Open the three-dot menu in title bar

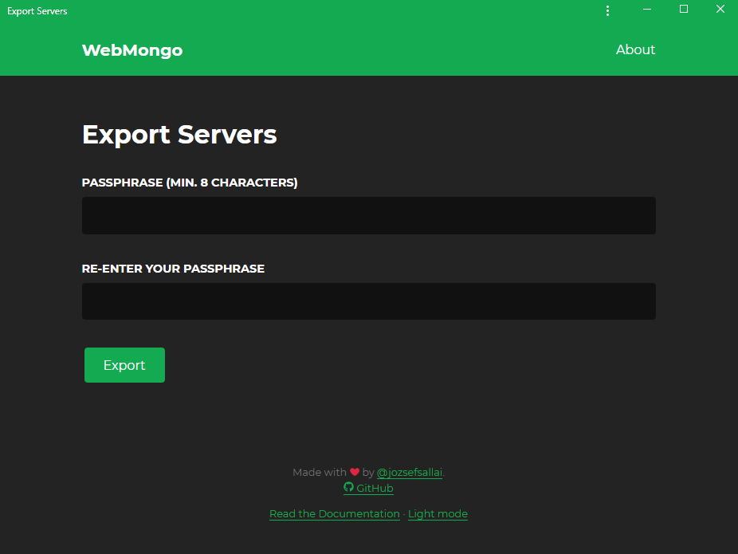pyautogui.click(x=607, y=10)
